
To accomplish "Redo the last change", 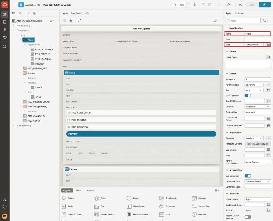I will click(210, 5).
